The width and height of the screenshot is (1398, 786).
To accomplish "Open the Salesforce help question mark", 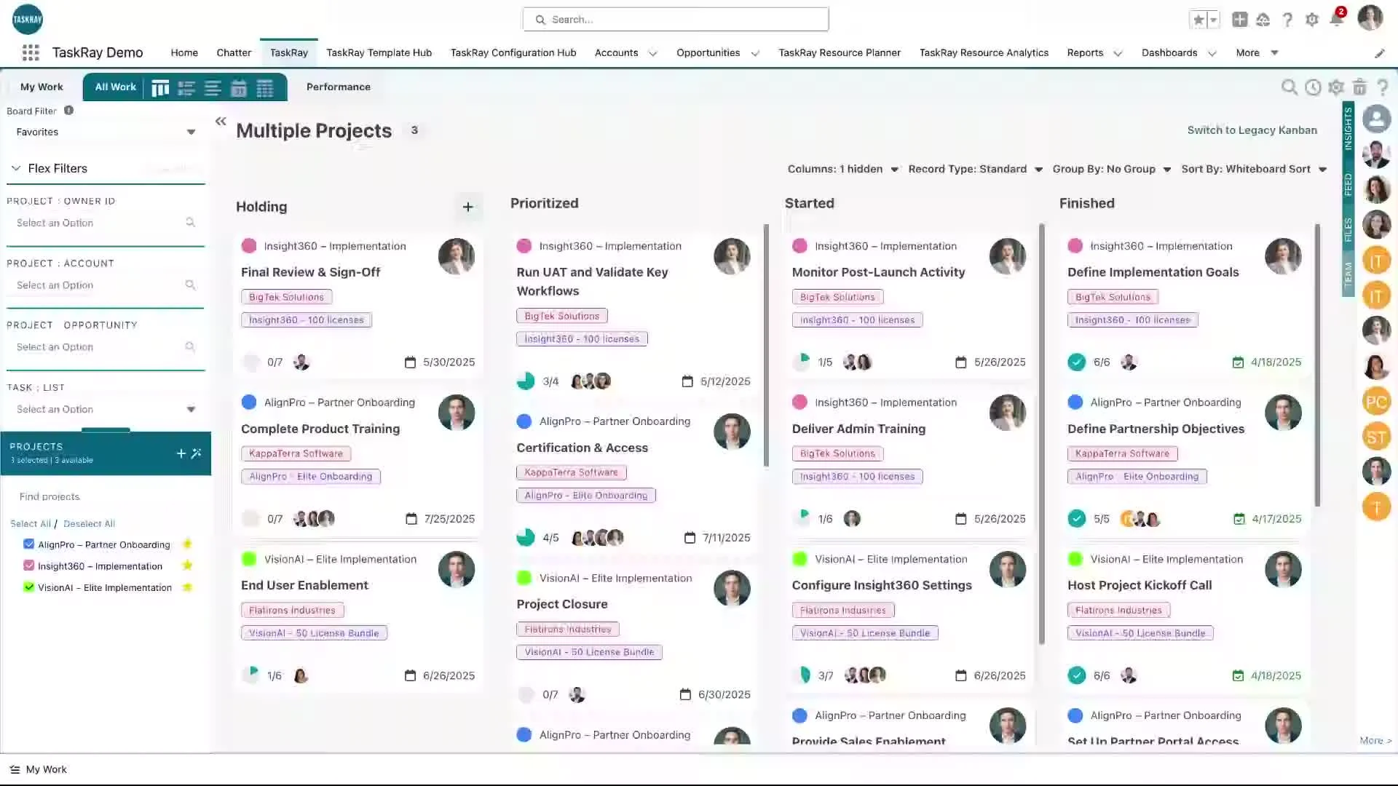I will (x=1287, y=20).
